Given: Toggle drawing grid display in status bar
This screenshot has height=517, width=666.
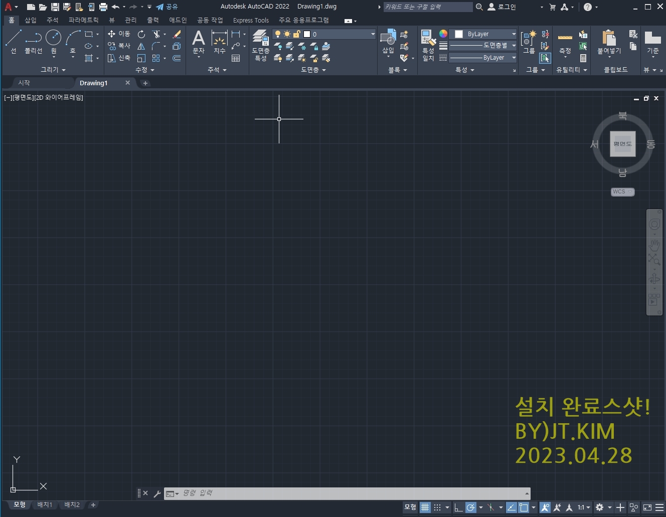Looking at the screenshot, I should 425,507.
